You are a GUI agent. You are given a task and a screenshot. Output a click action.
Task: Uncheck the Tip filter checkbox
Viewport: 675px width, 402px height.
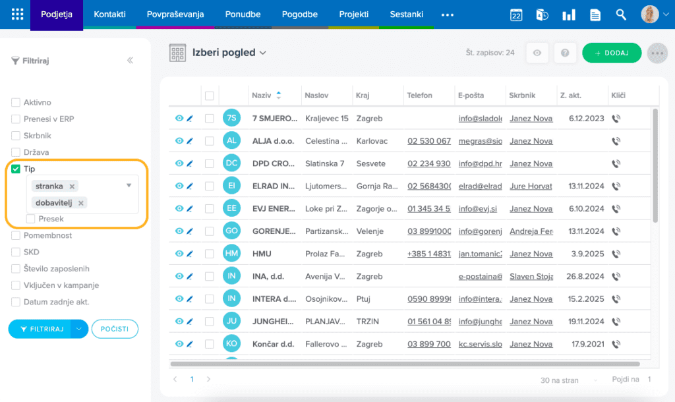tap(16, 169)
